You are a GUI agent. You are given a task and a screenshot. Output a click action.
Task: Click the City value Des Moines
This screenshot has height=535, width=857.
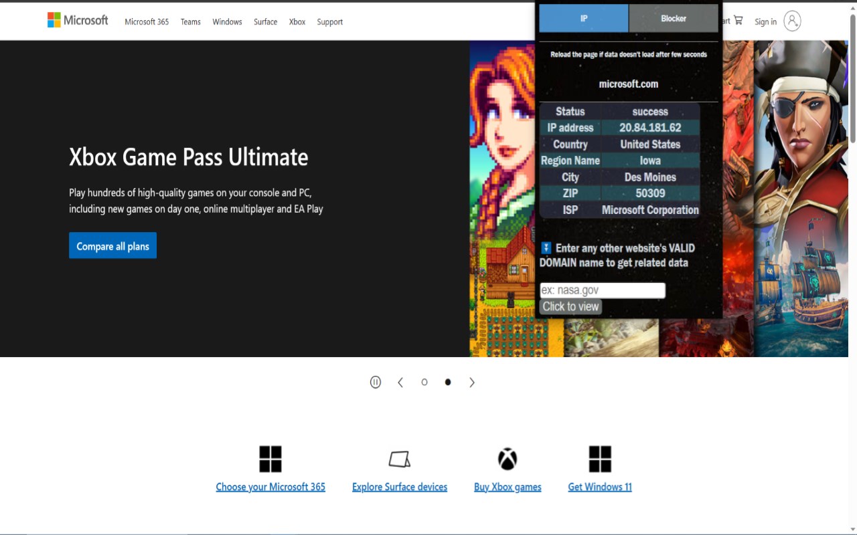click(650, 177)
